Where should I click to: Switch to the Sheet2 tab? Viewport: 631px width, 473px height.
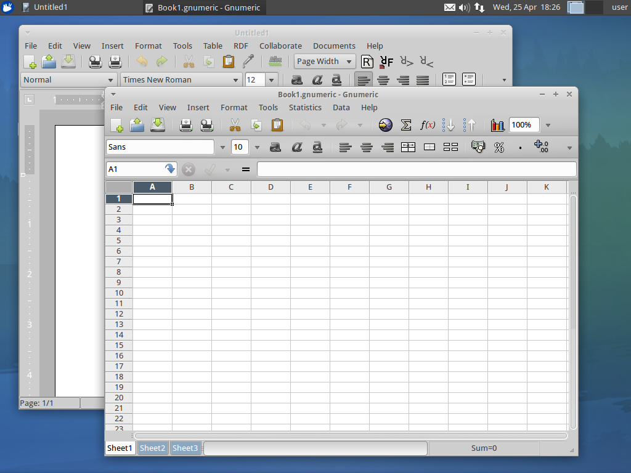(152, 448)
